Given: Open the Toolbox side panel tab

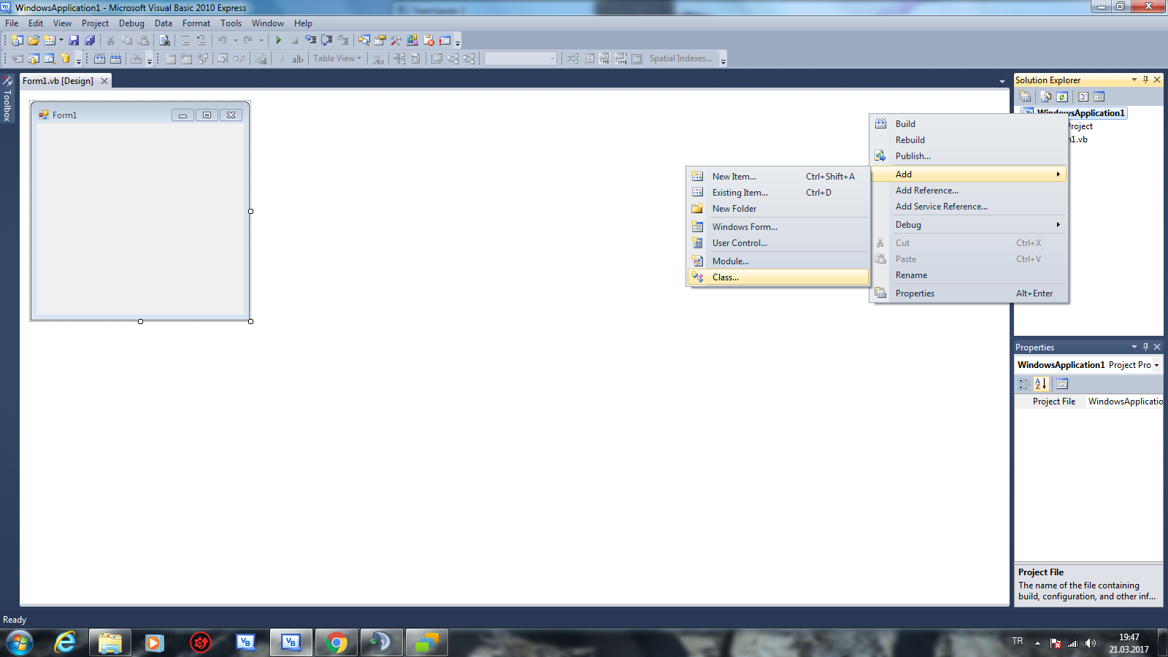Looking at the screenshot, I should pos(7,99).
